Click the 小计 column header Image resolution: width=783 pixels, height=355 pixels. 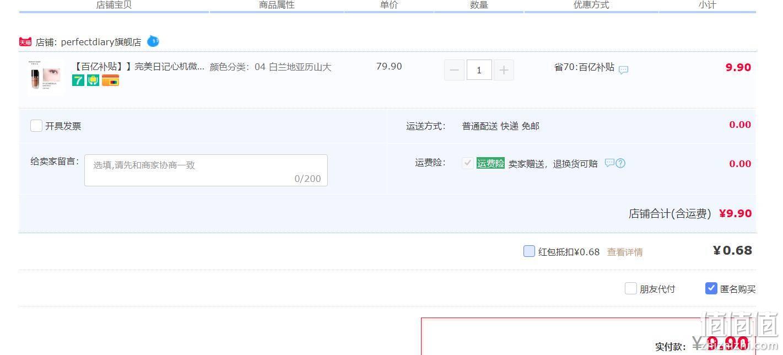[x=708, y=5]
